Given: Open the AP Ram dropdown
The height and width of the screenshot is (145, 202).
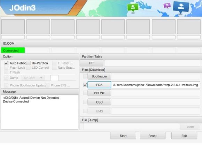Looking at the screenshot, I should pyautogui.click(x=33, y=78).
